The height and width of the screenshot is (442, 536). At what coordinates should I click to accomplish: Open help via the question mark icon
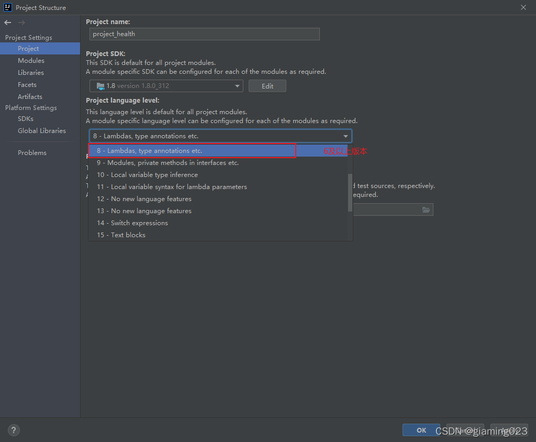(13, 429)
